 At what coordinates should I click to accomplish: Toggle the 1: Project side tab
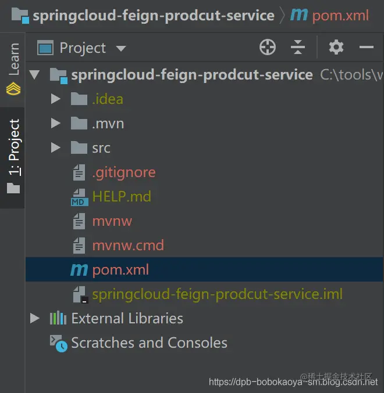tap(13, 157)
